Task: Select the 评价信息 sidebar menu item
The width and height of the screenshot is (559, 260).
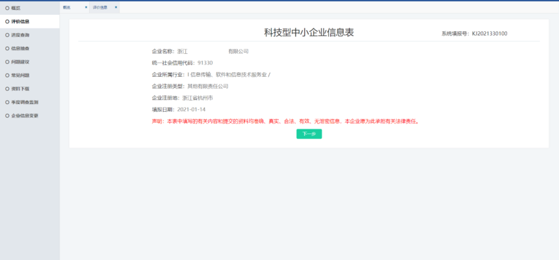Action: [29, 21]
